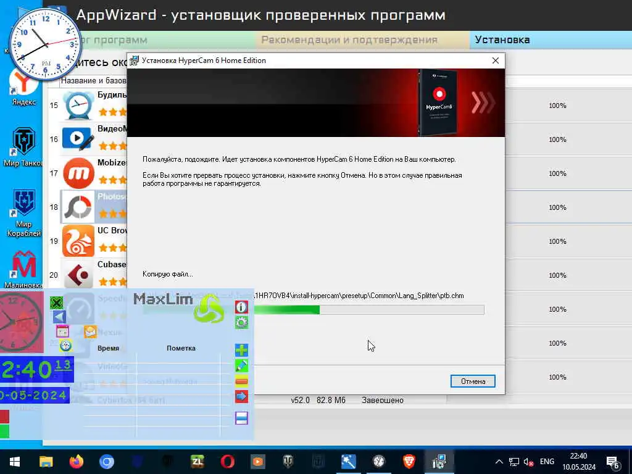Click the 100% value in row 15
Viewport: 632px width, 474px height.
pos(557,106)
